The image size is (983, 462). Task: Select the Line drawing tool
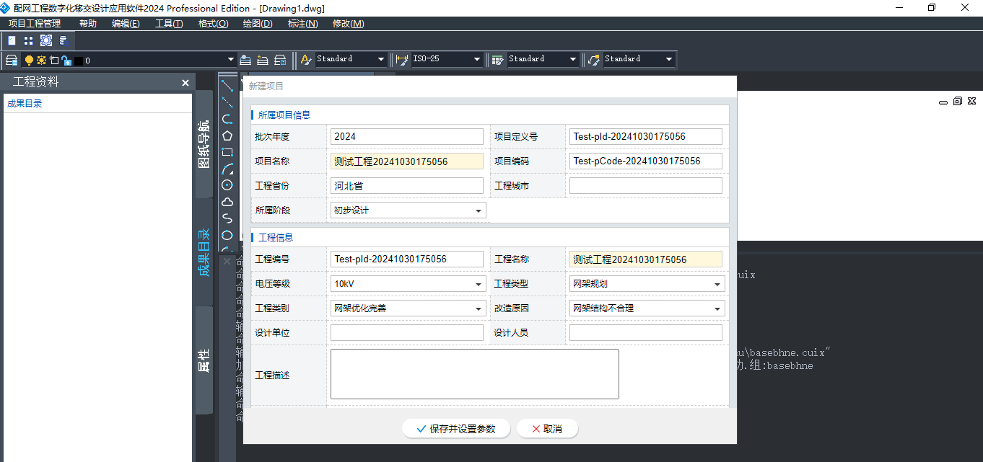click(227, 86)
